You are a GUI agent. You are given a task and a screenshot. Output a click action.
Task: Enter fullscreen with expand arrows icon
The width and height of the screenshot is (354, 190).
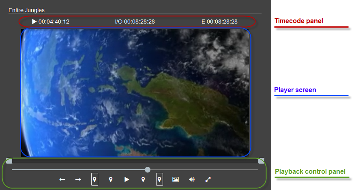tap(208, 179)
